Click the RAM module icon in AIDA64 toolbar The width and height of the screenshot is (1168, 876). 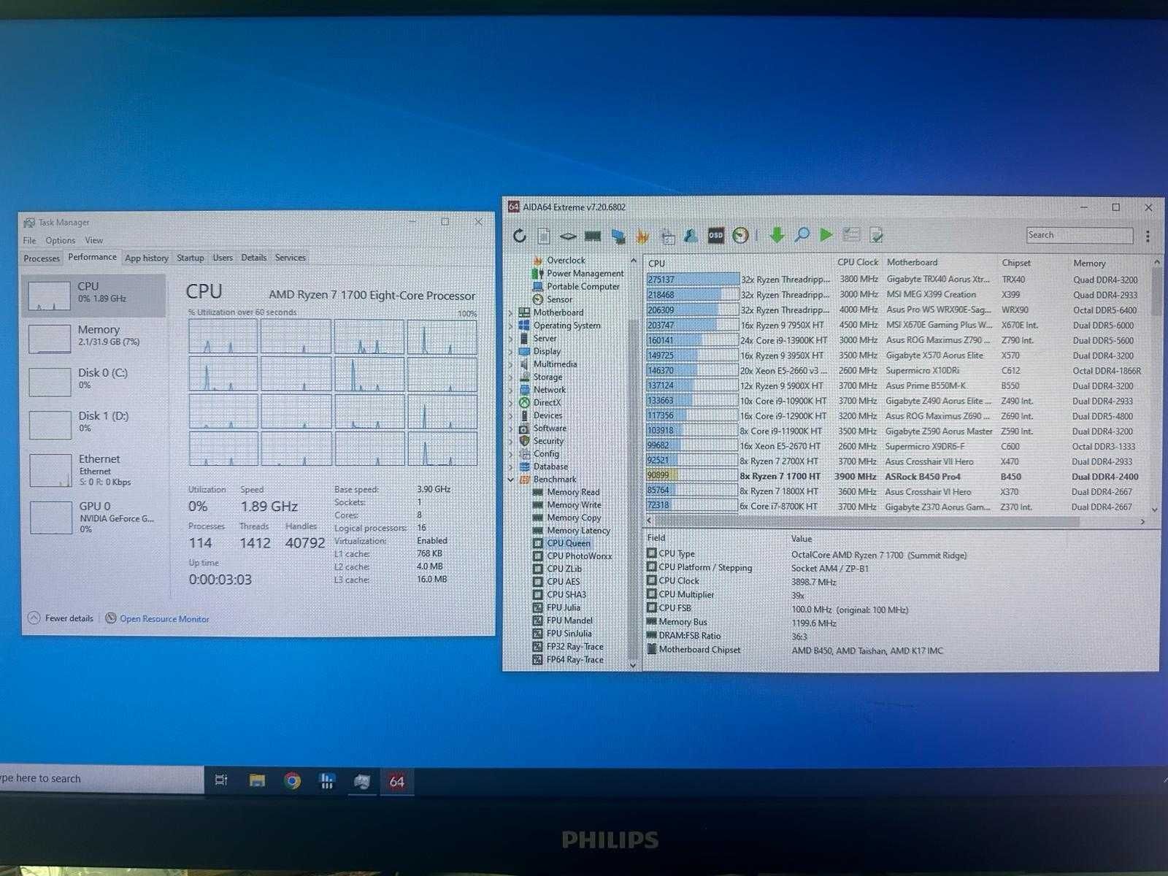pos(593,235)
